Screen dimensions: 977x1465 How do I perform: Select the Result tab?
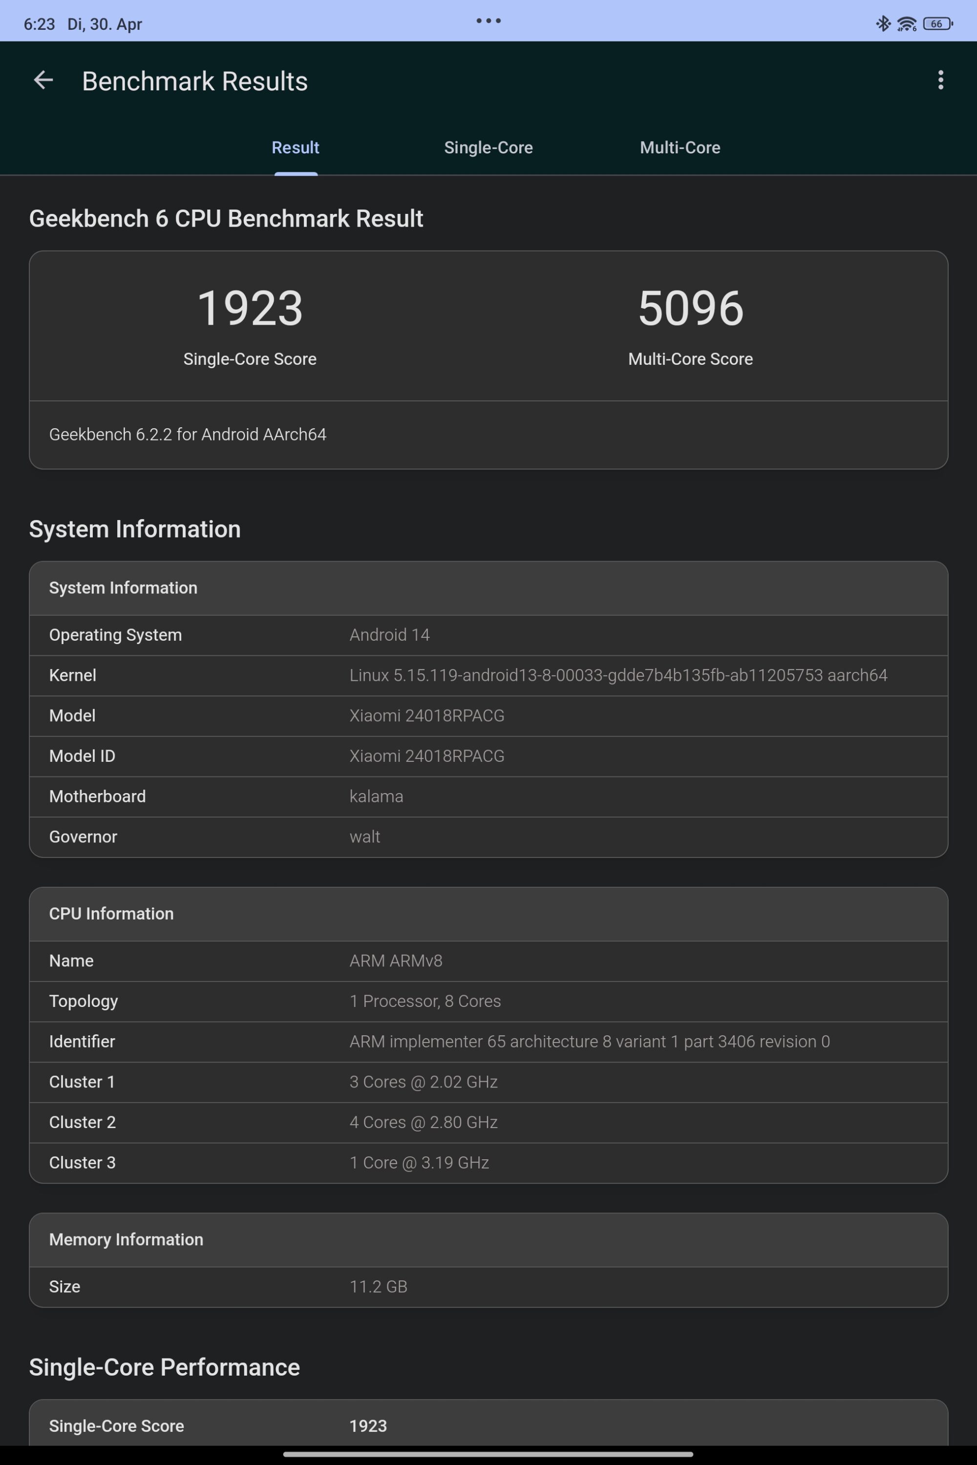[296, 147]
